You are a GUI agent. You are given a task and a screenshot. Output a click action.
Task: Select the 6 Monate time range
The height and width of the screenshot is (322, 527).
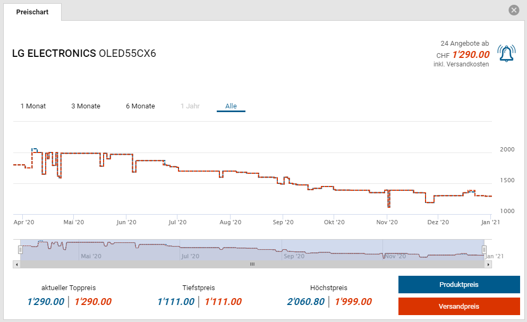(x=140, y=106)
